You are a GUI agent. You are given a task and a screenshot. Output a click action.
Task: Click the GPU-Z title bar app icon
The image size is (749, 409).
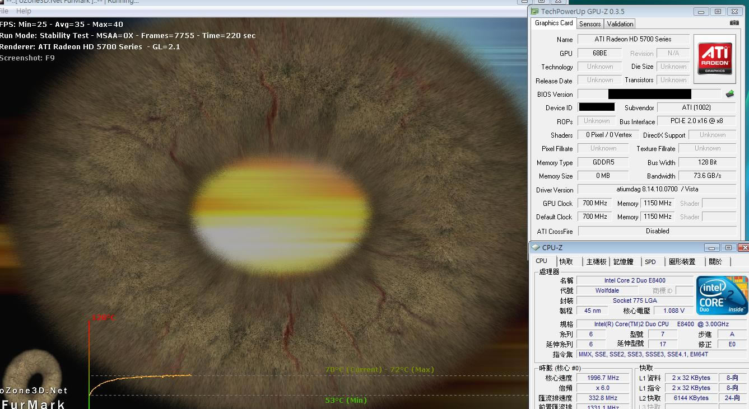[536, 11]
